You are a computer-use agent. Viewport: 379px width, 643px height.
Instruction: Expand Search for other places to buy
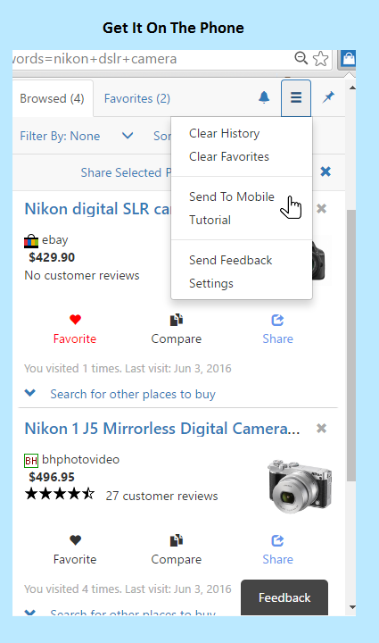133,394
